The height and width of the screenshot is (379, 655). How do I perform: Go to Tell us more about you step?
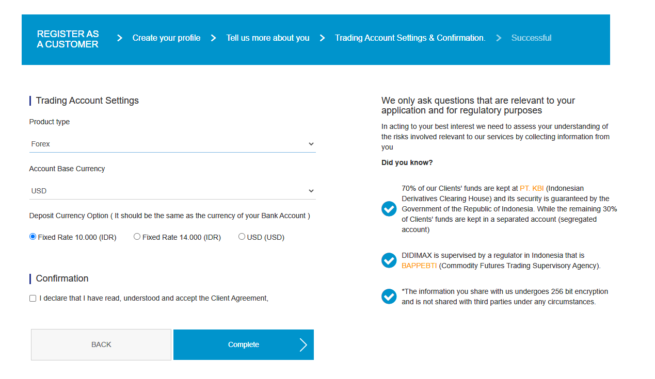point(268,38)
